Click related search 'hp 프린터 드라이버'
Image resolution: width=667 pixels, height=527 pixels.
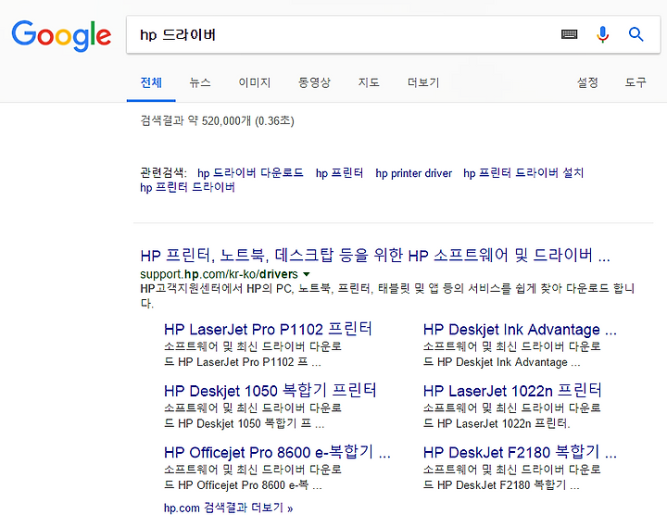[187, 187]
